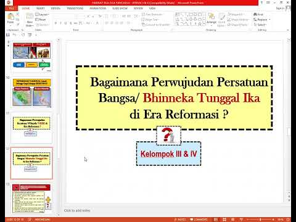Switch to Normal view icon

[216, 220]
